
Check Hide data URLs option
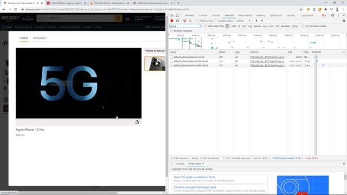pyautogui.click(x=205, y=26)
